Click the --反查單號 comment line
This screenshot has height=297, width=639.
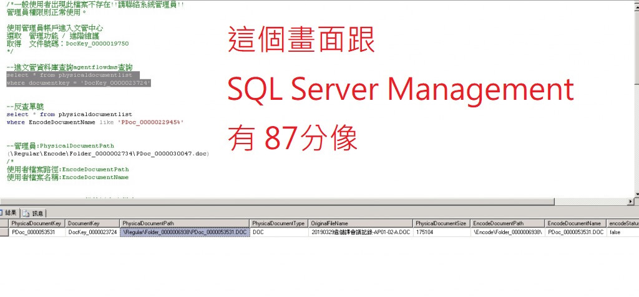[25, 107]
